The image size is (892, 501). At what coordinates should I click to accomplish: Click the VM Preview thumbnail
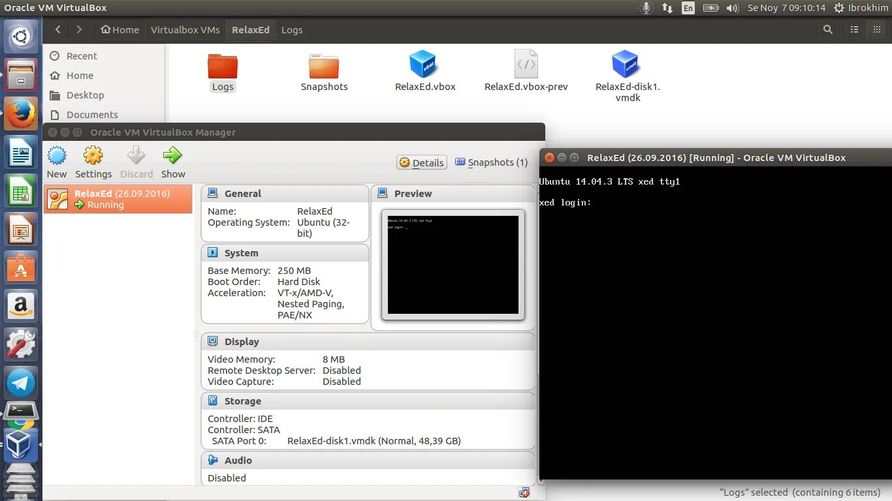pos(453,265)
